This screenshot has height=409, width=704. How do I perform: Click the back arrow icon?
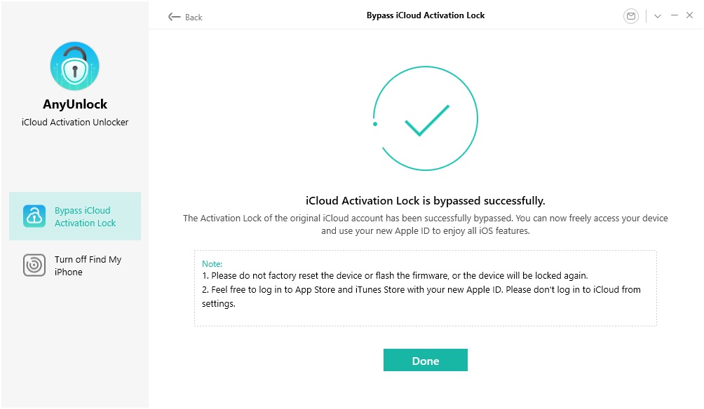pos(174,17)
